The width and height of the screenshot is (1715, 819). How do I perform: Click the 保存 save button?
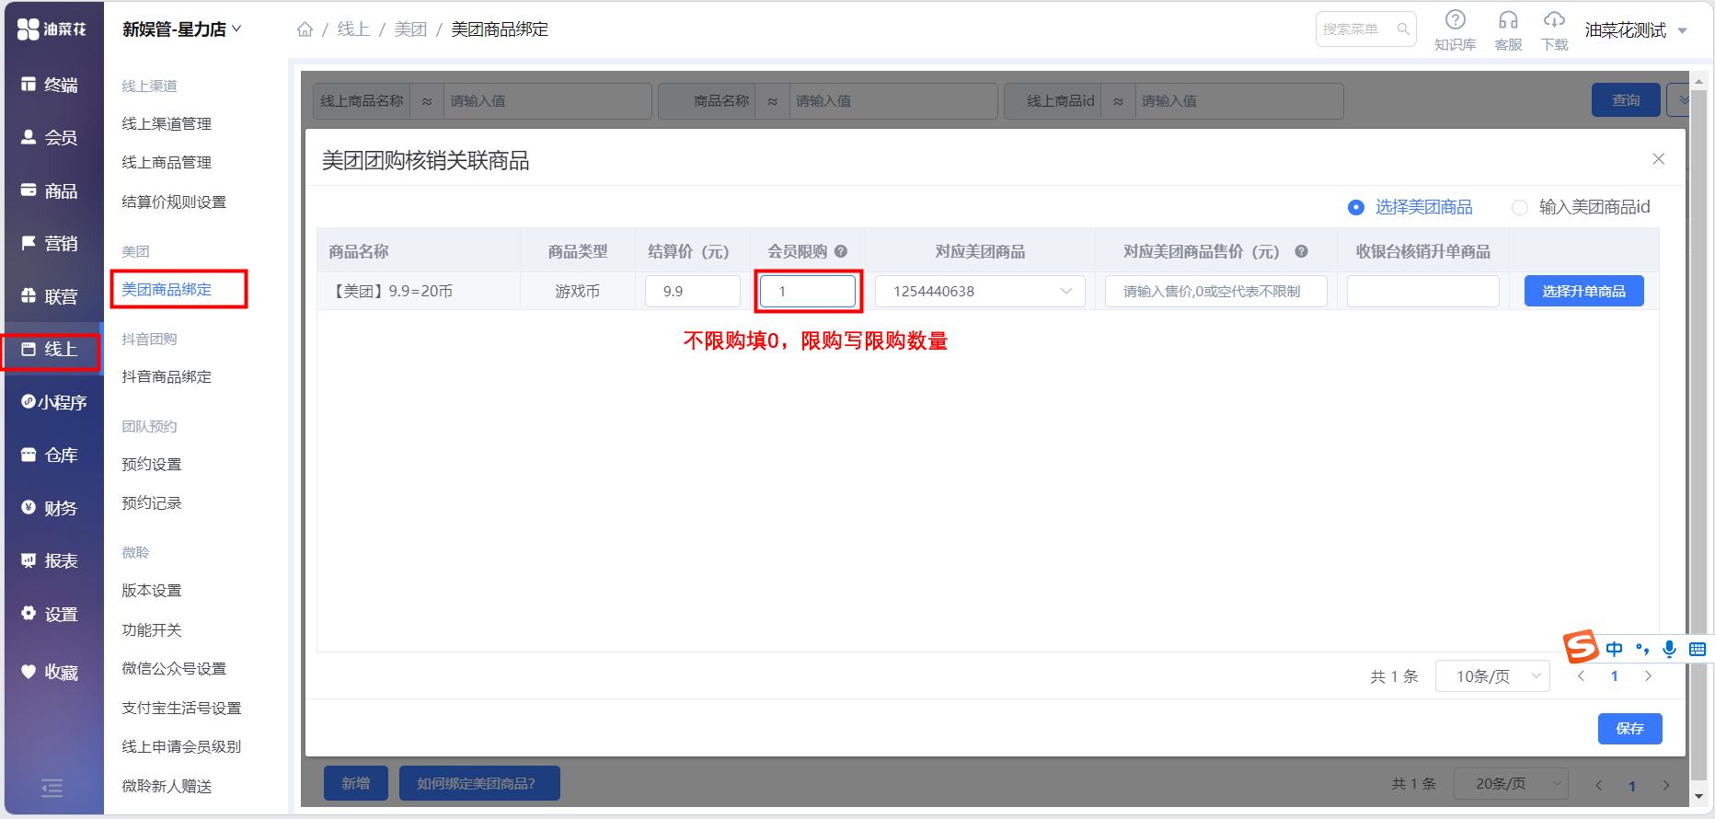1629,728
